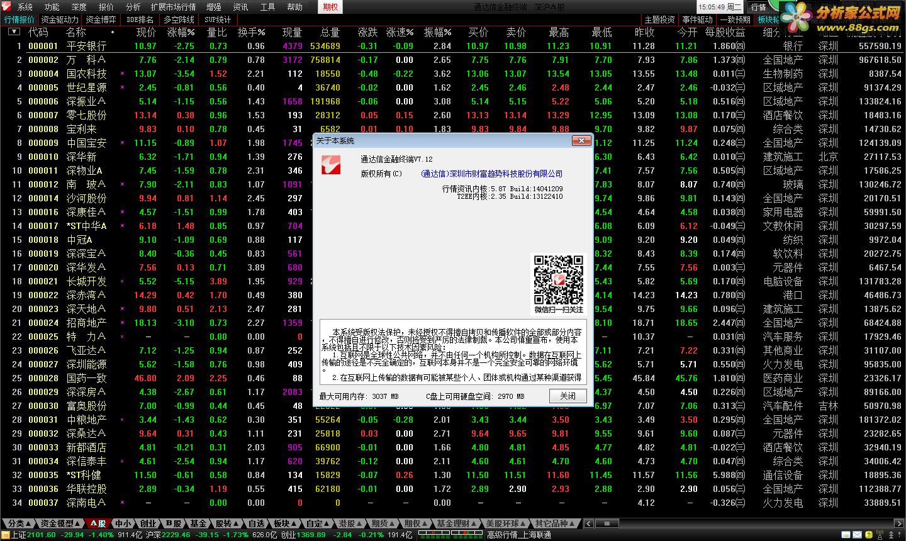
Task: Switch to the 资金驱动力 tab
Action: [x=60, y=20]
